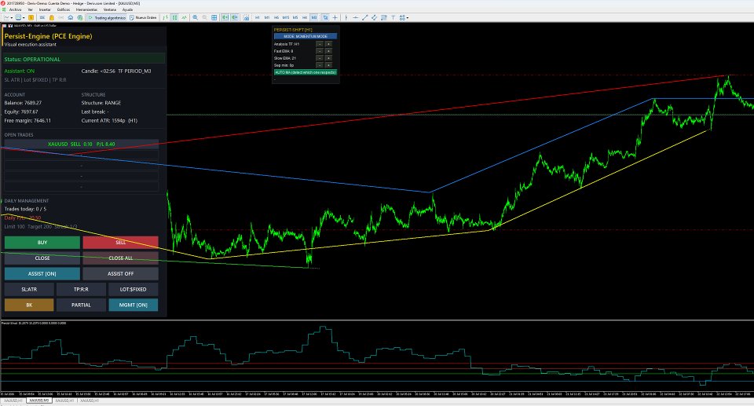Click the red SELL button
The width and height of the screenshot is (754, 406).
[120, 243]
